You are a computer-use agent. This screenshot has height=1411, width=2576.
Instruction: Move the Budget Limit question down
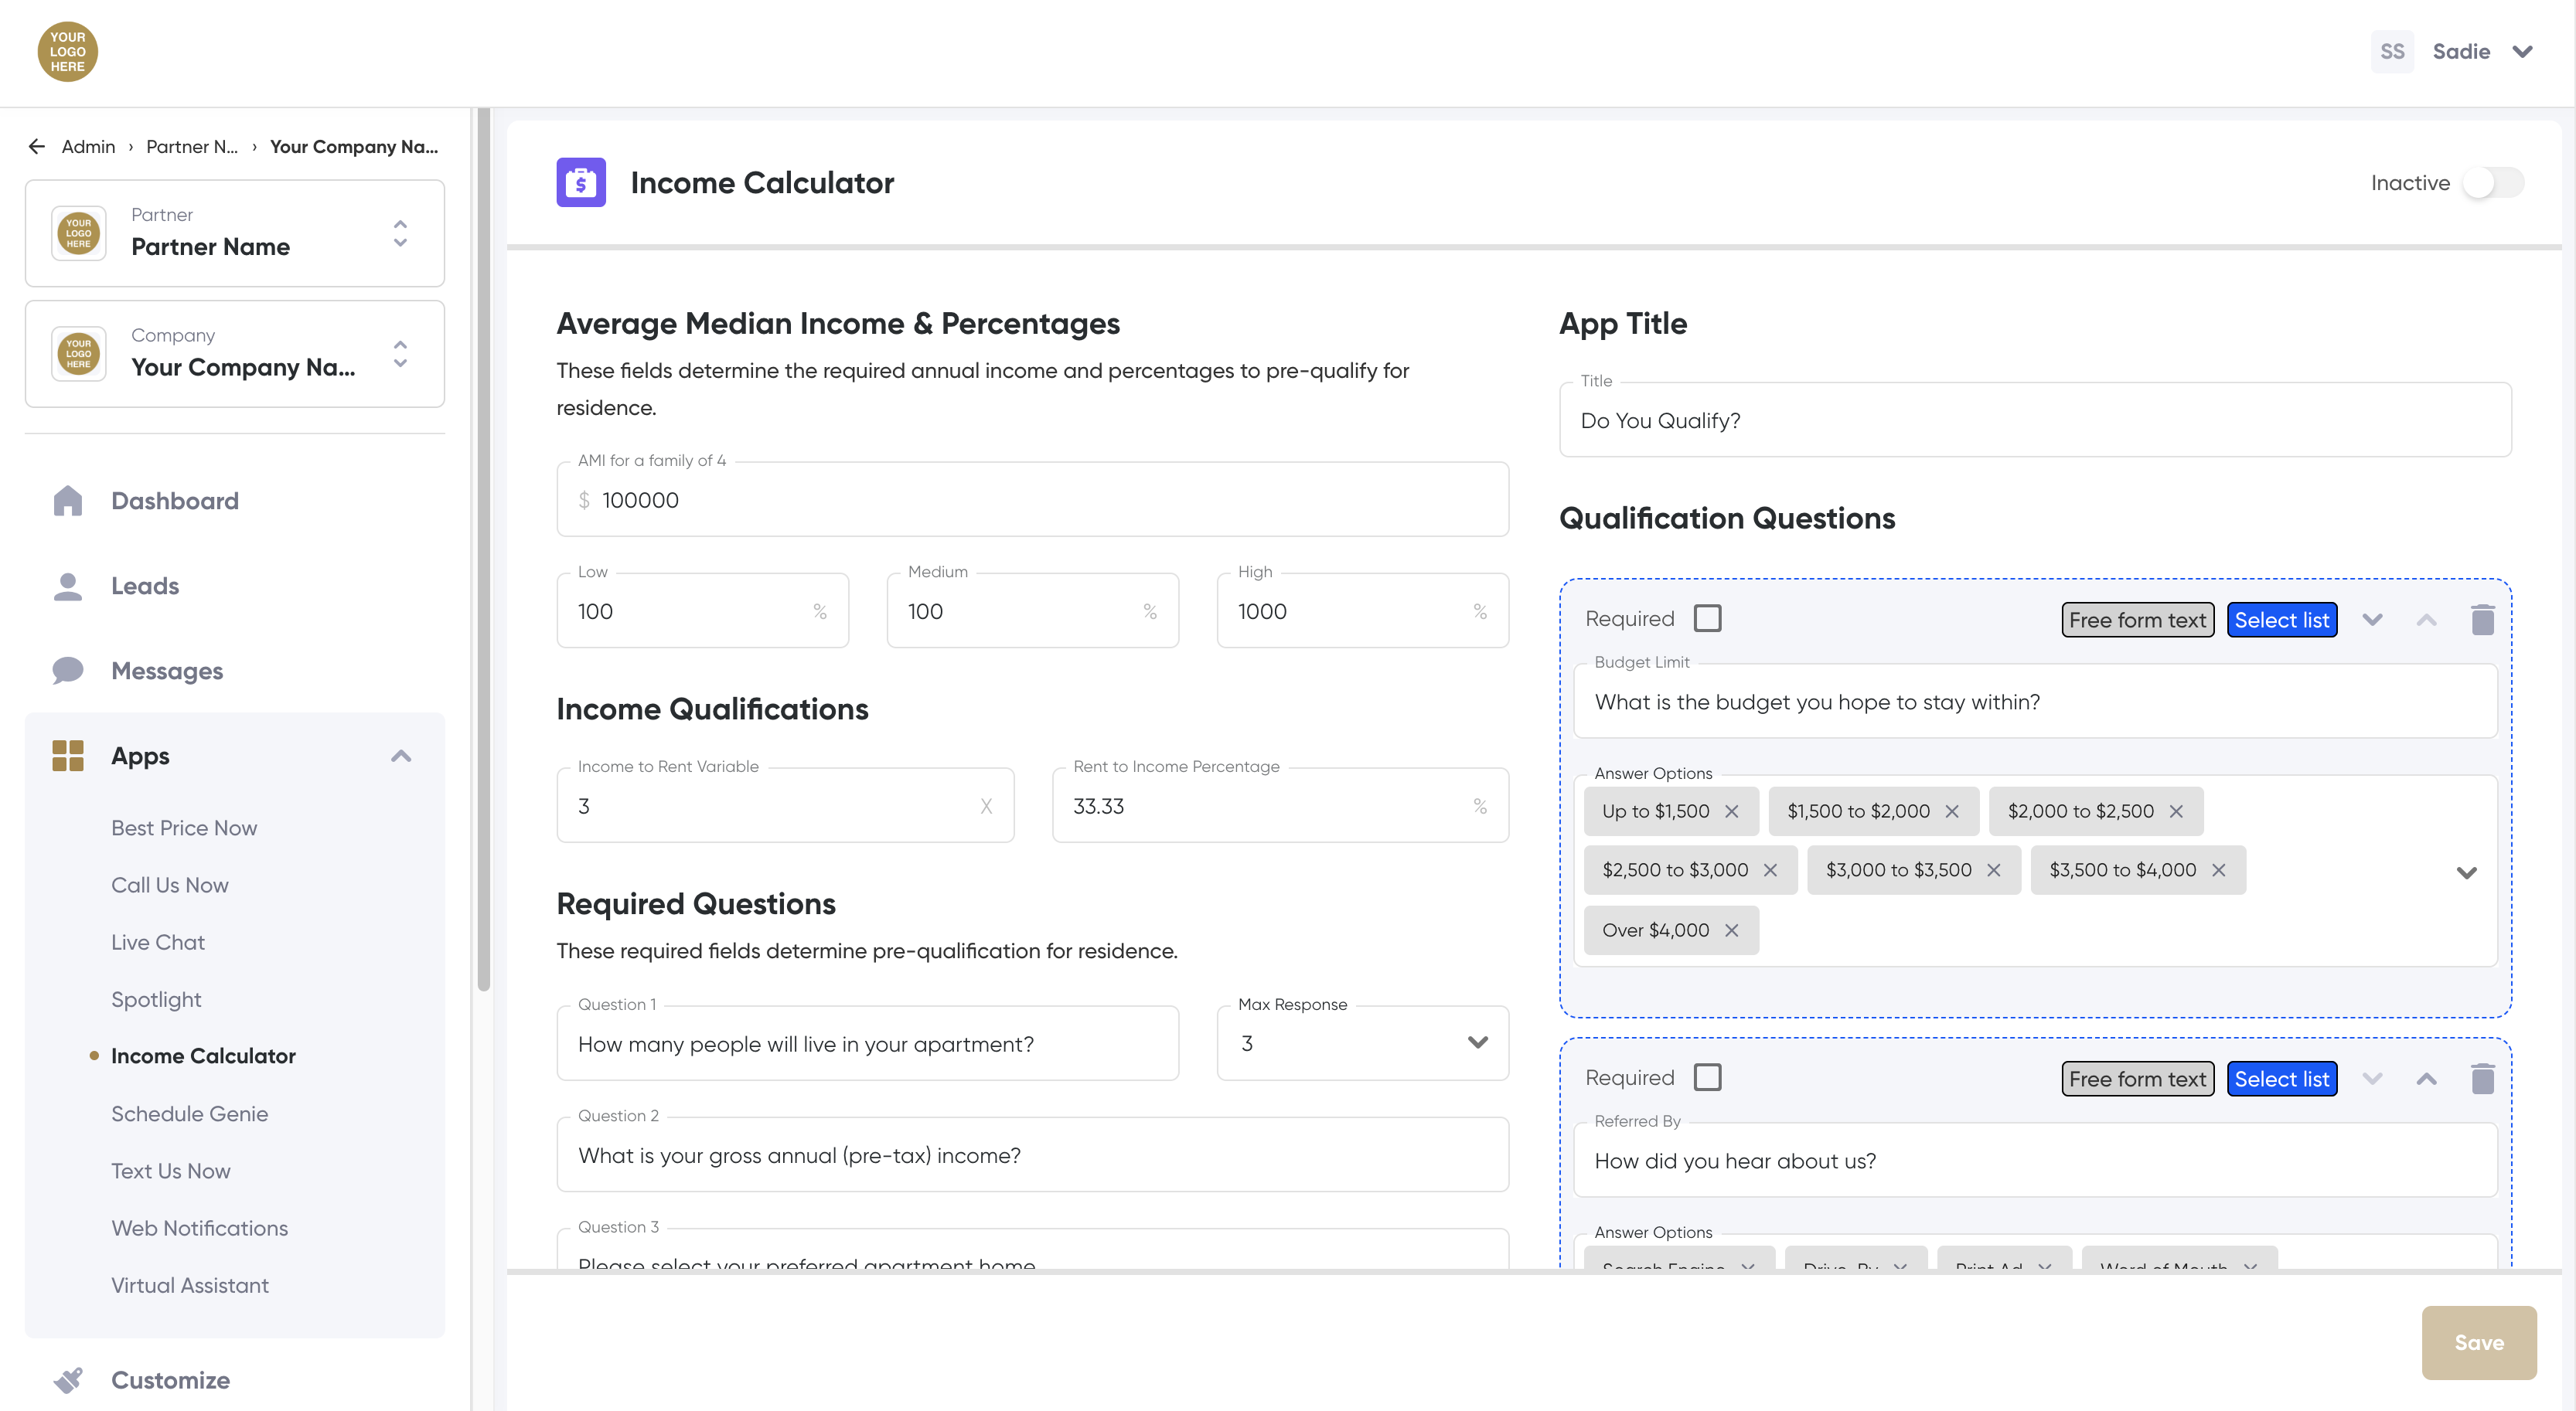pyautogui.click(x=2372, y=620)
